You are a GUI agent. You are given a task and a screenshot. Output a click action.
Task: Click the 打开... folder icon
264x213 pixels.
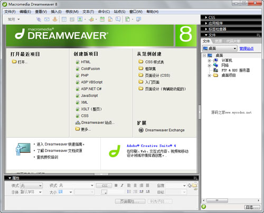tap(14, 62)
